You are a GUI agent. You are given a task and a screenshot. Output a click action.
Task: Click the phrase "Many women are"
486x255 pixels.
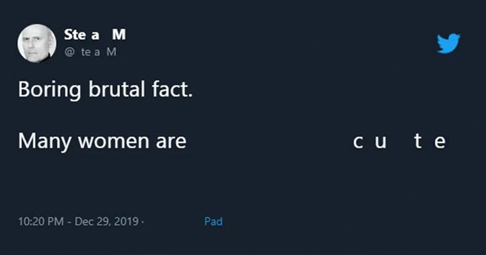click(x=102, y=141)
